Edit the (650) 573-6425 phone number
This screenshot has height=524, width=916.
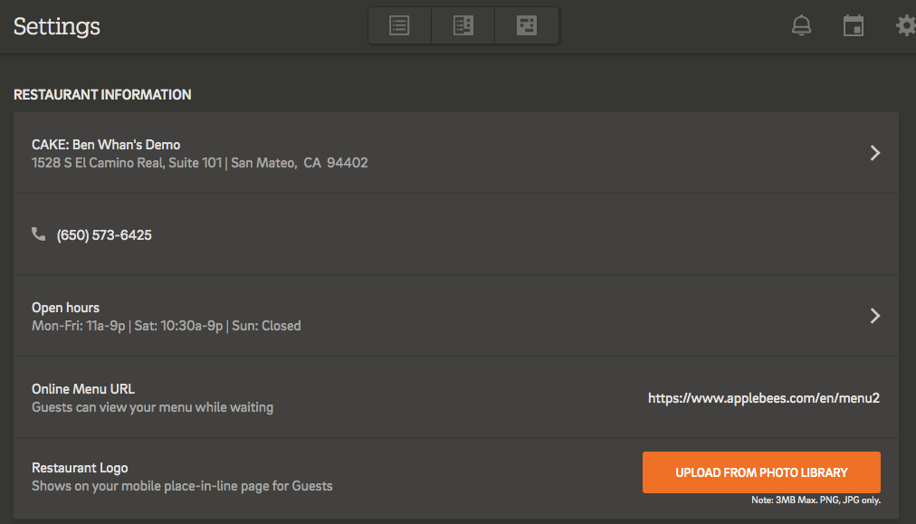coord(104,234)
